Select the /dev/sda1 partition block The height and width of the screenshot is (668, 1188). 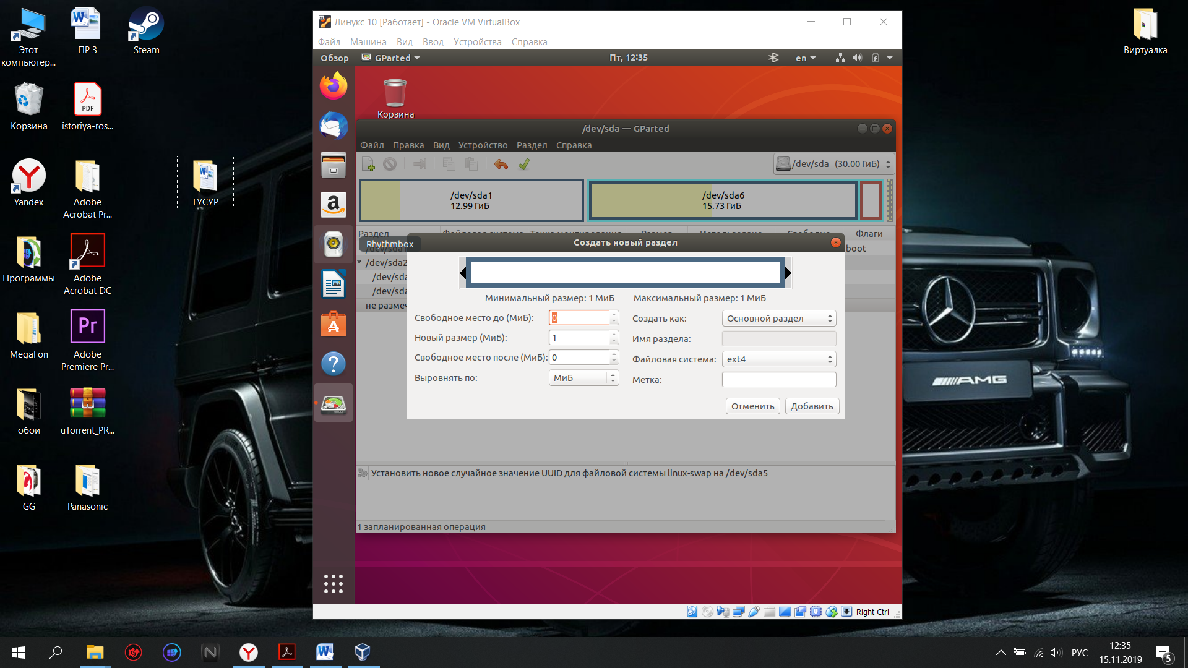(471, 200)
